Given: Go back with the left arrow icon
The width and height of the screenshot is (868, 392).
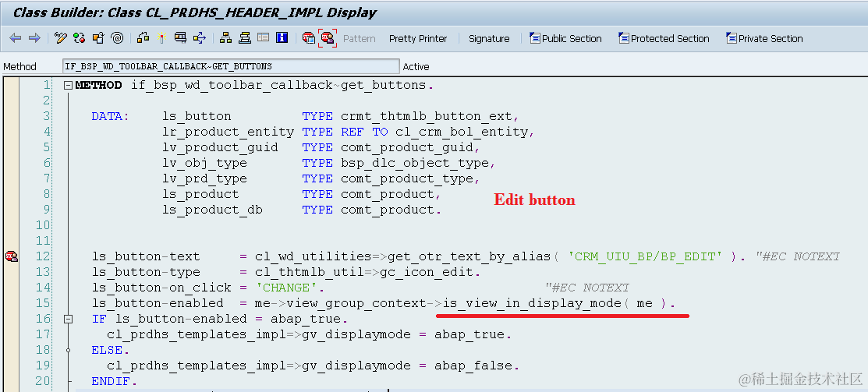Looking at the screenshot, I should pyautogui.click(x=16, y=38).
